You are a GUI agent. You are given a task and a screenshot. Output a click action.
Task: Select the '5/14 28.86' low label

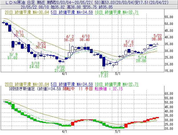coord(141,59)
